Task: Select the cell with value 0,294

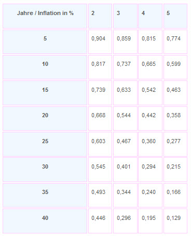Action: tap(150, 170)
